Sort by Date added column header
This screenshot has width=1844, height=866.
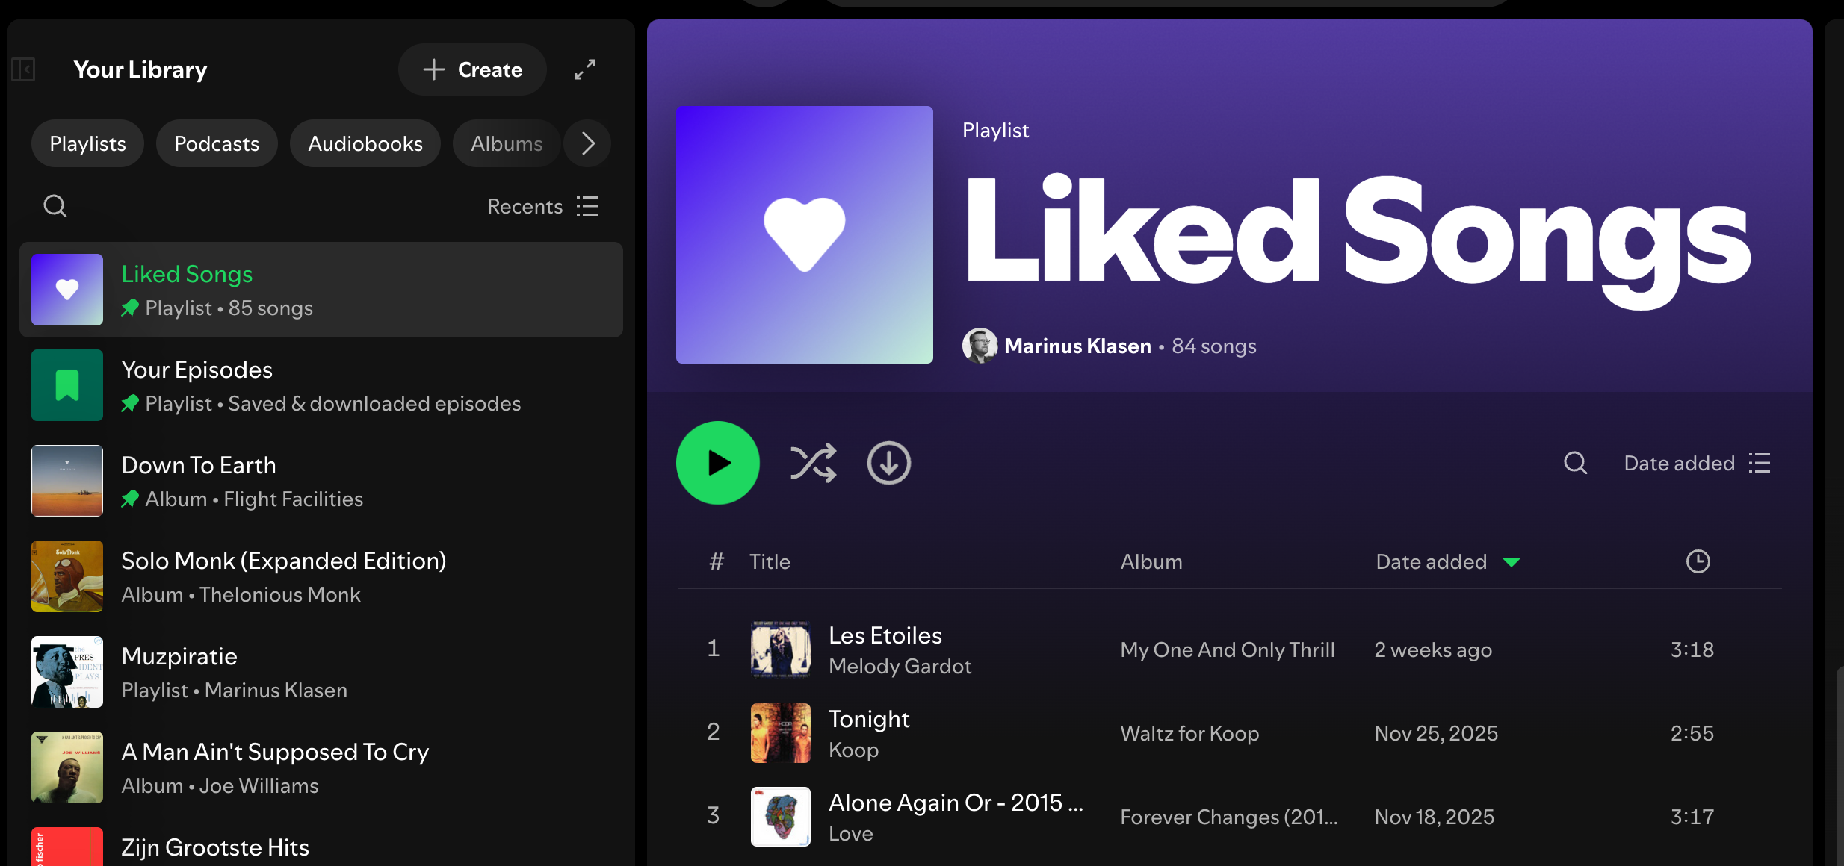pos(1432,561)
